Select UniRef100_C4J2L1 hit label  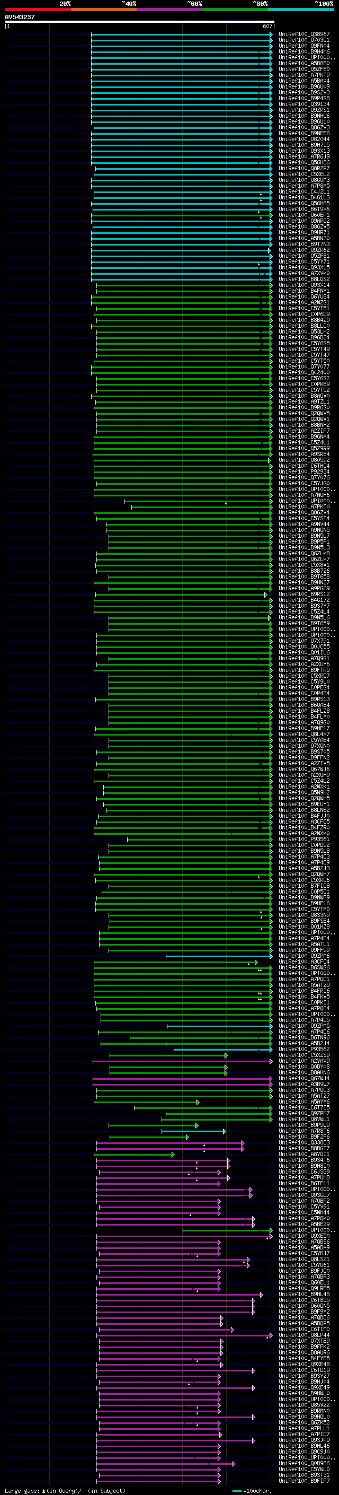[304, 191]
